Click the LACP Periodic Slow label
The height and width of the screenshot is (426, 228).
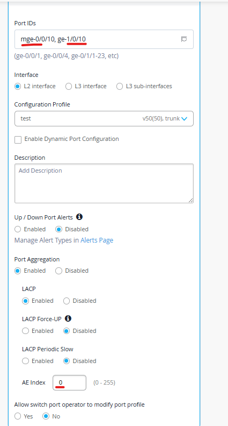[48, 349]
